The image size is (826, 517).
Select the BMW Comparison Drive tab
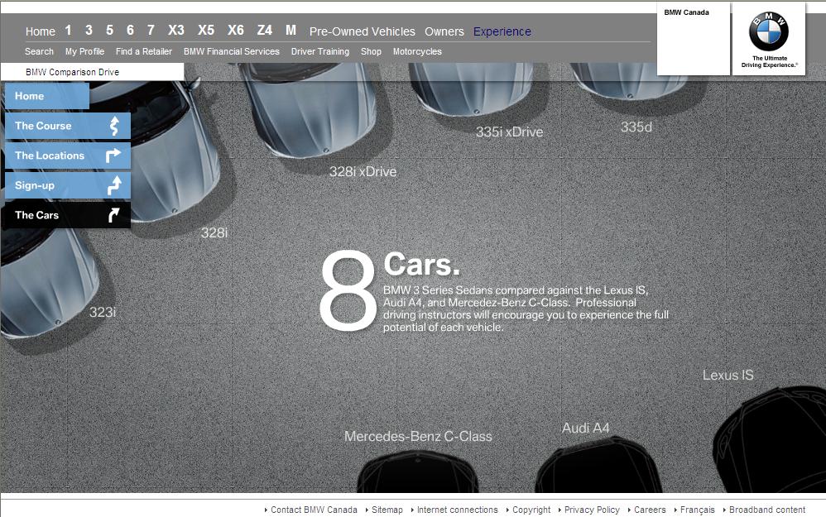click(92, 72)
